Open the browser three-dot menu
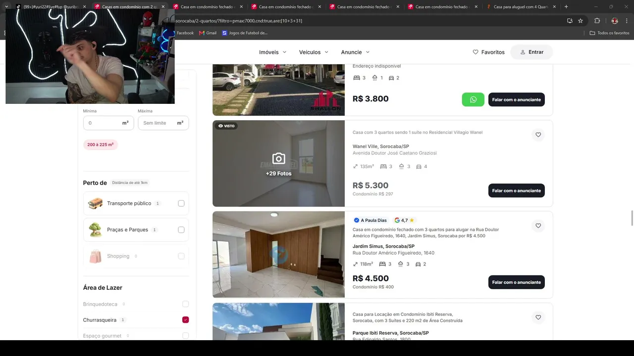This screenshot has width=634, height=356. (x=626, y=21)
